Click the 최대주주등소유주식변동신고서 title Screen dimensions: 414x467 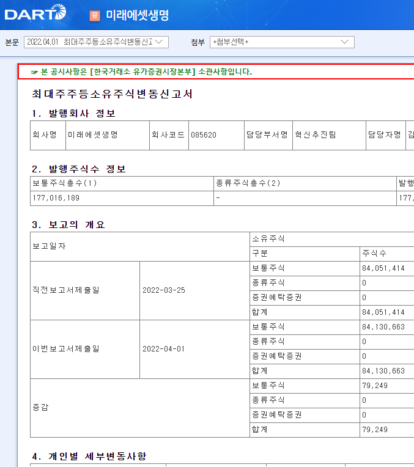[112, 94]
